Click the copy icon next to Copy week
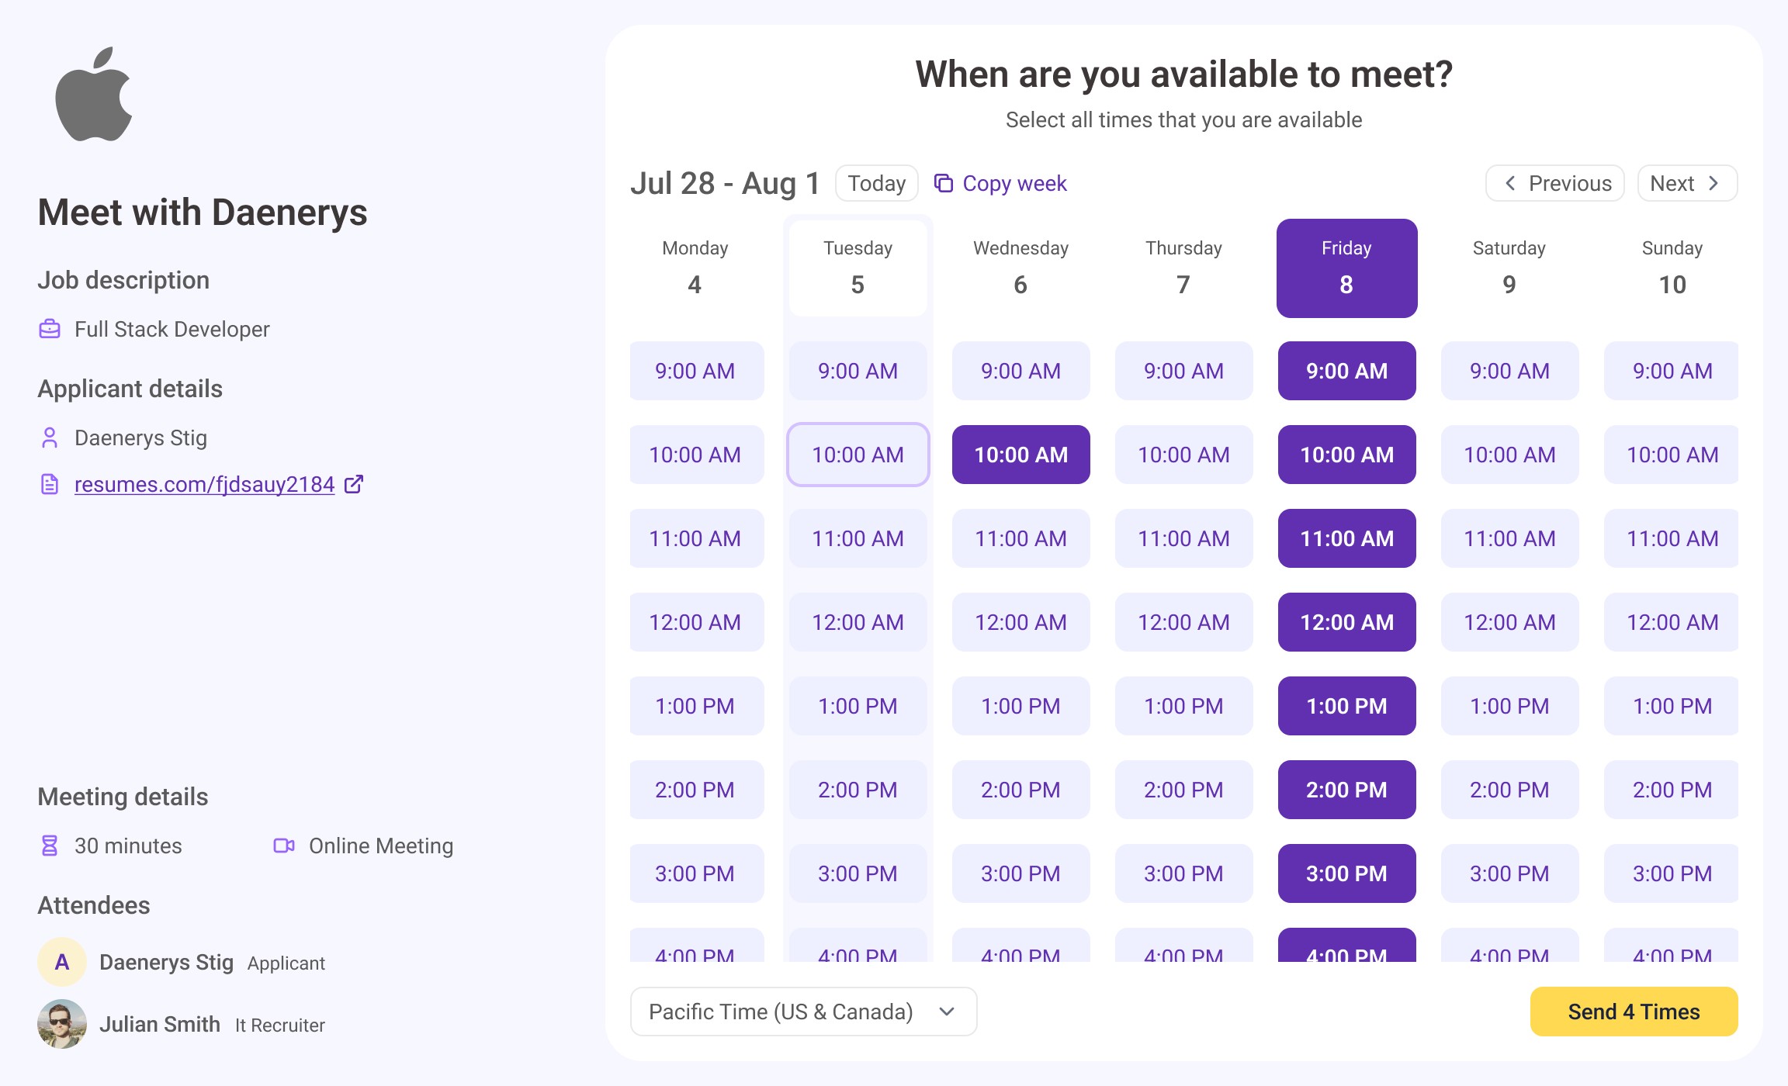Screen dimensions: 1788x1086 (x=944, y=183)
